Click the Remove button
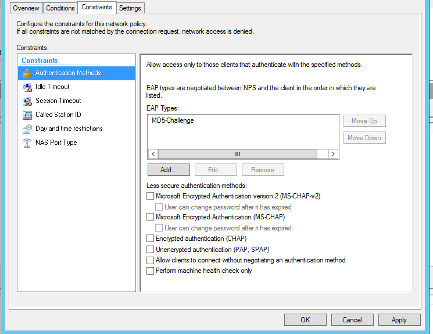Viewport: 433px width, 334px height. pyautogui.click(x=263, y=170)
